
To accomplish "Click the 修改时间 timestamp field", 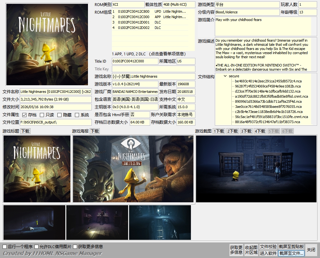I will [55, 107].
